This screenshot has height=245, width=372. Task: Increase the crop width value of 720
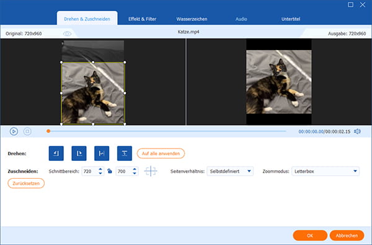coord(100,169)
